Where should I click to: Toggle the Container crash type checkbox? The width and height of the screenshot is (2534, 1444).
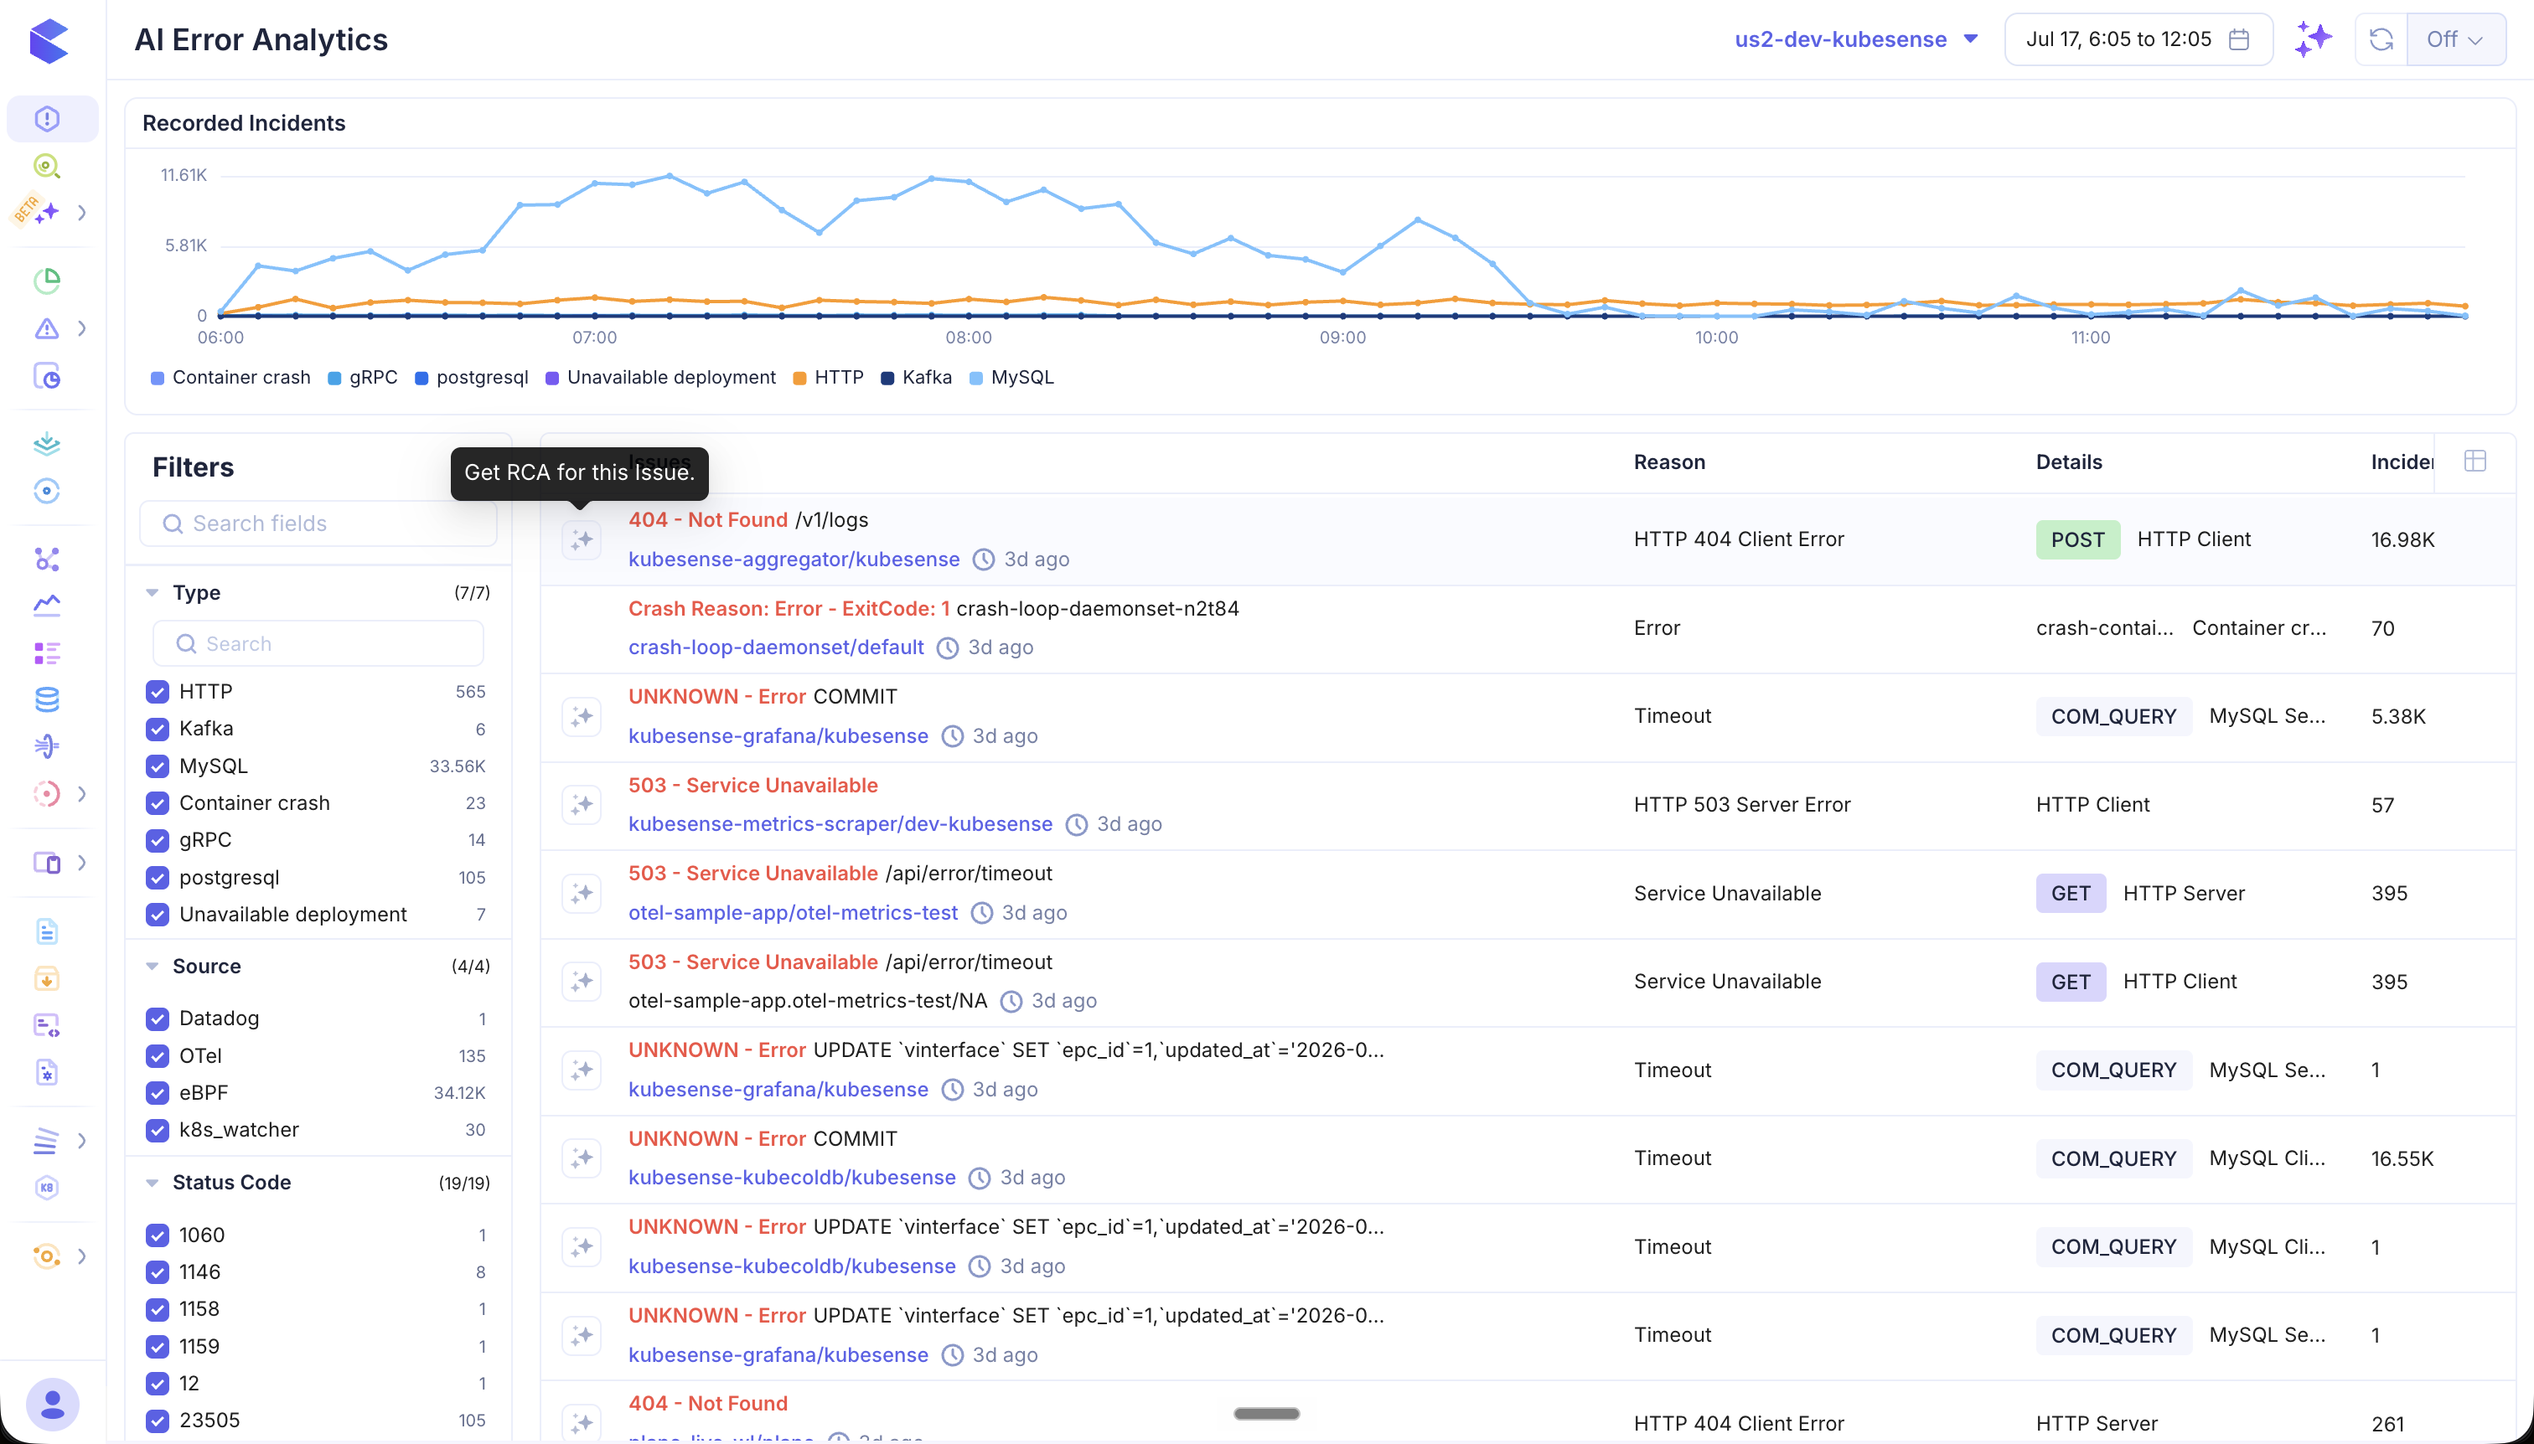[x=157, y=803]
